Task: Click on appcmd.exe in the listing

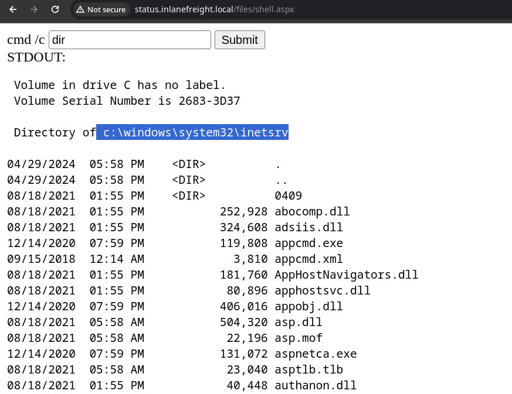Action: point(308,243)
